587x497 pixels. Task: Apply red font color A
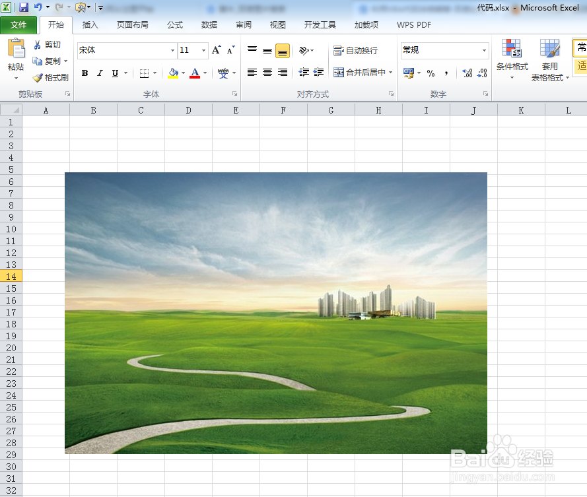point(195,73)
